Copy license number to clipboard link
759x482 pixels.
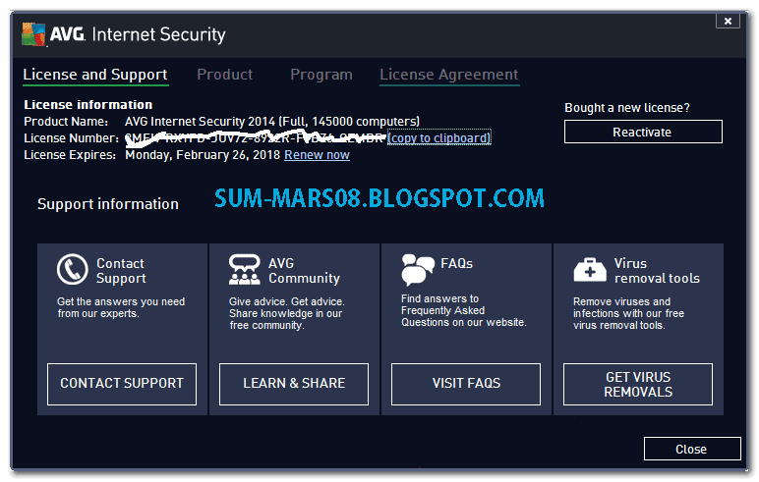tap(439, 137)
